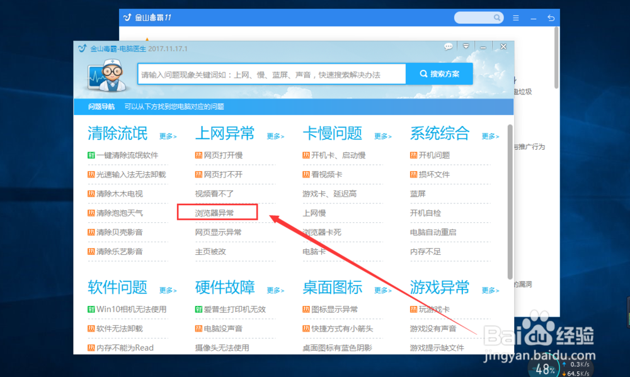Viewport: 630px width, 377px height.
Task: Click 损坏文件 entry
Action: tap(430, 174)
